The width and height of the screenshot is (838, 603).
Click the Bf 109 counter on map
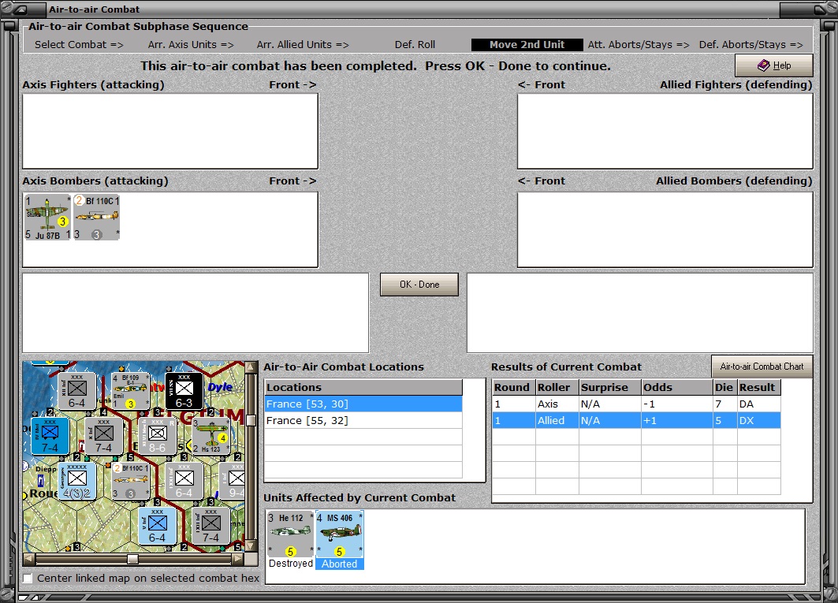(x=130, y=391)
